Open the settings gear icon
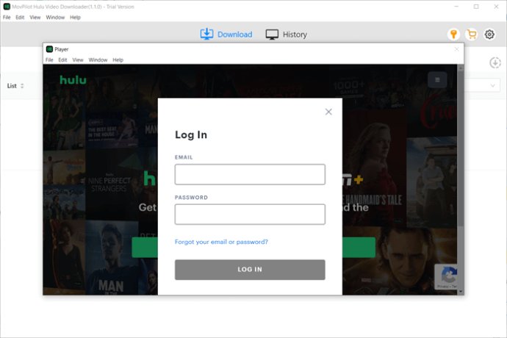The image size is (507, 338). (489, 35)
